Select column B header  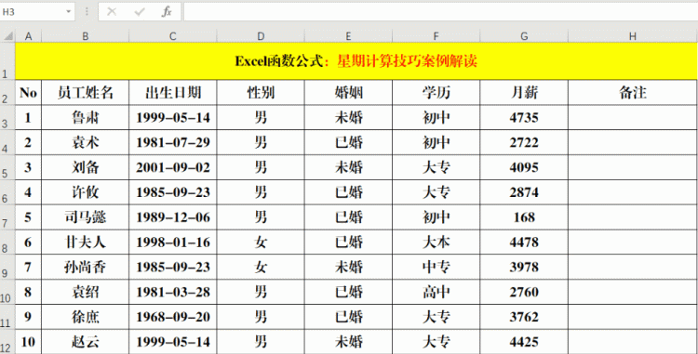click(x=85, y=36)
